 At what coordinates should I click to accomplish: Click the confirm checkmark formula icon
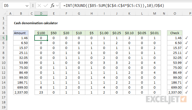click(x=46, y=5)
